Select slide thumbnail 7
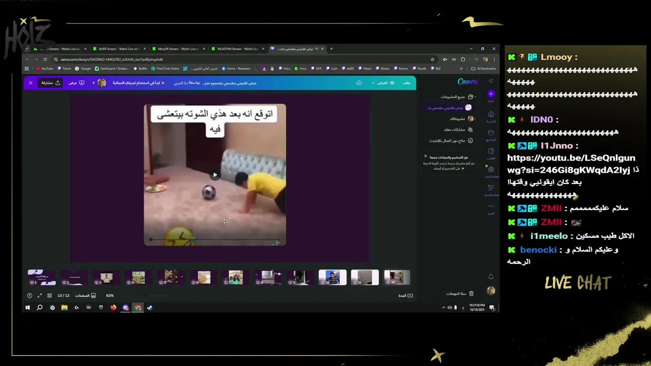 [235, 277]
